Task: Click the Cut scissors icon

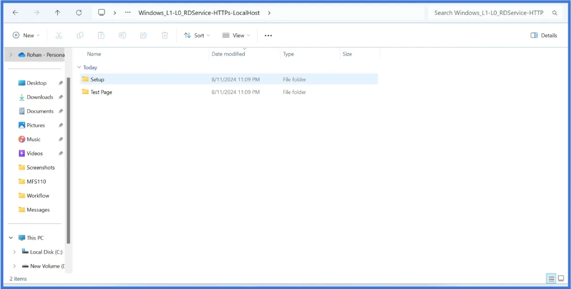Action: point(59,36)
